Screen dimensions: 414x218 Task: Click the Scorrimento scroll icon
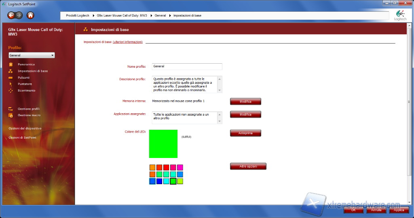11,91
